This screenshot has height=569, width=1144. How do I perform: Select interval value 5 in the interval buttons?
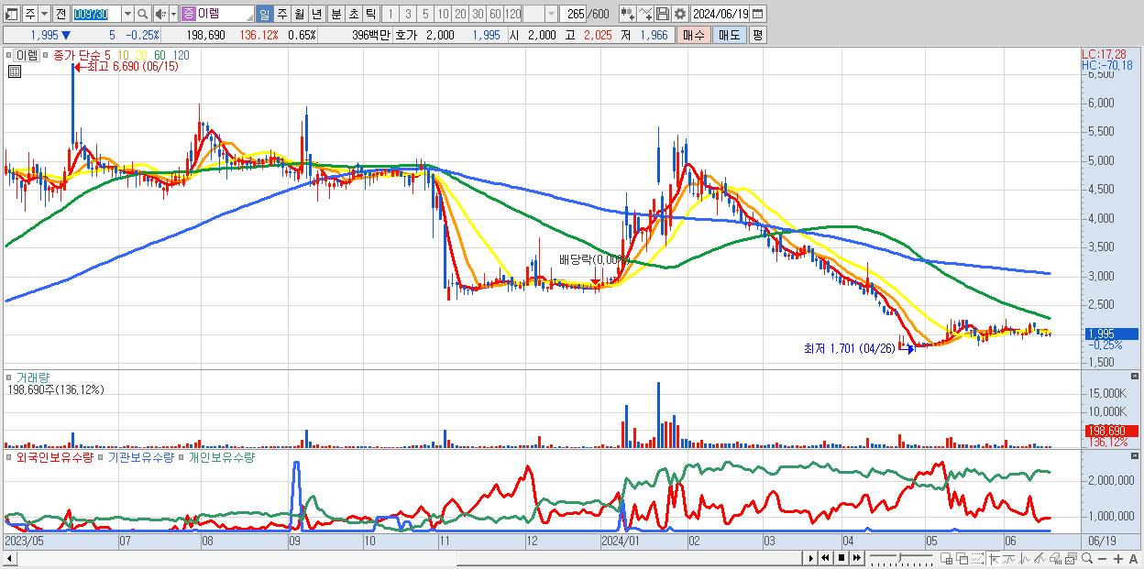coord(425,14)
